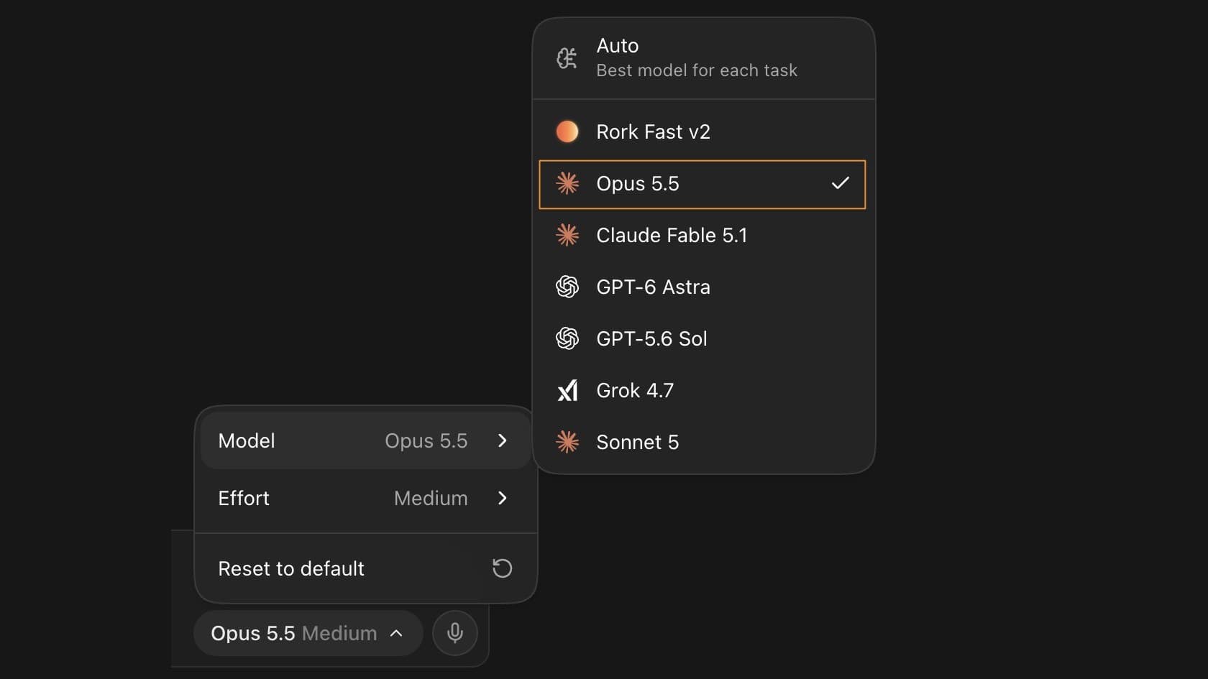The image size is (1208, 679).
Task: Pick GPT-6 Astra from the model list
Action: tap(703, 287)
